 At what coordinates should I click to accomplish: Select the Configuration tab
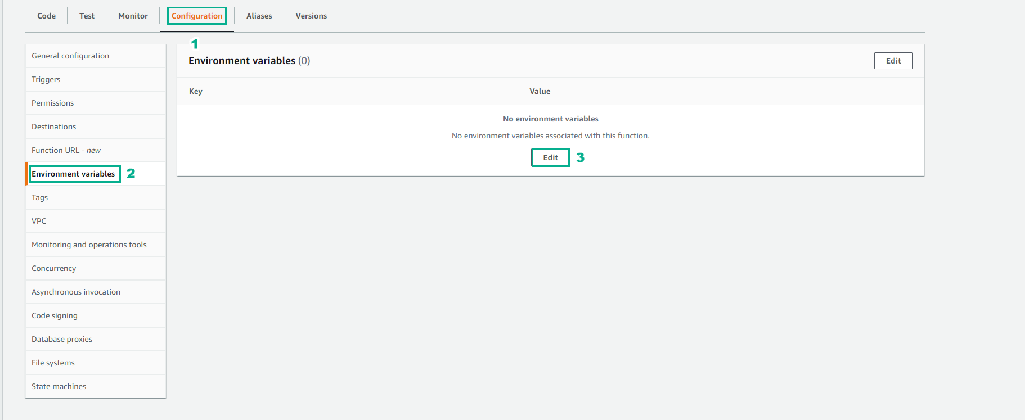tap(197, 16)
